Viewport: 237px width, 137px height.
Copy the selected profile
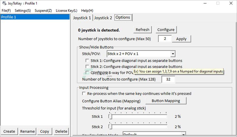(x=45, y=131)
